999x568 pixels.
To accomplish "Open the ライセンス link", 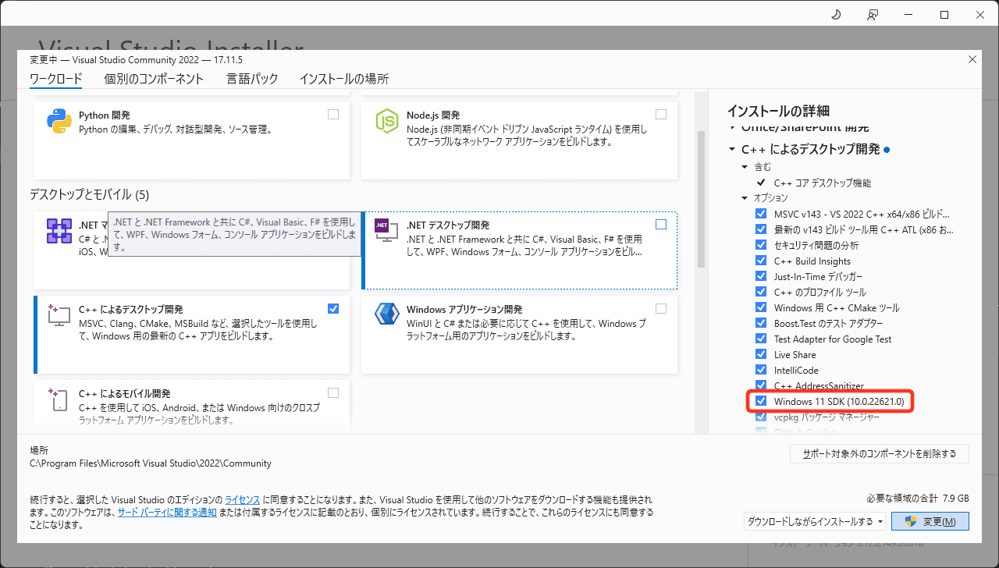I will [243, 499].
